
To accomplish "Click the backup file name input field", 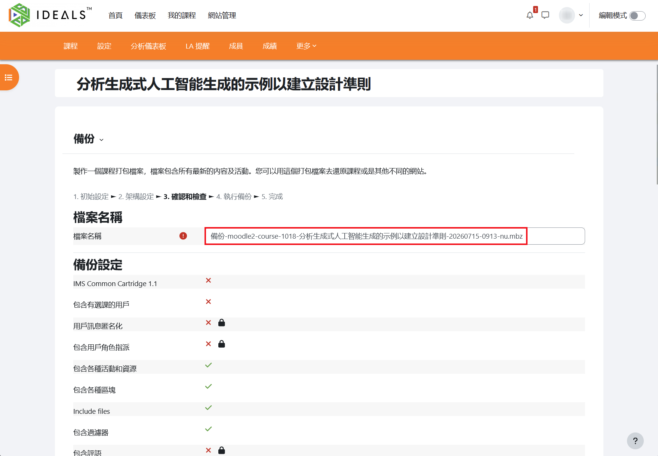I will [395, 236].
